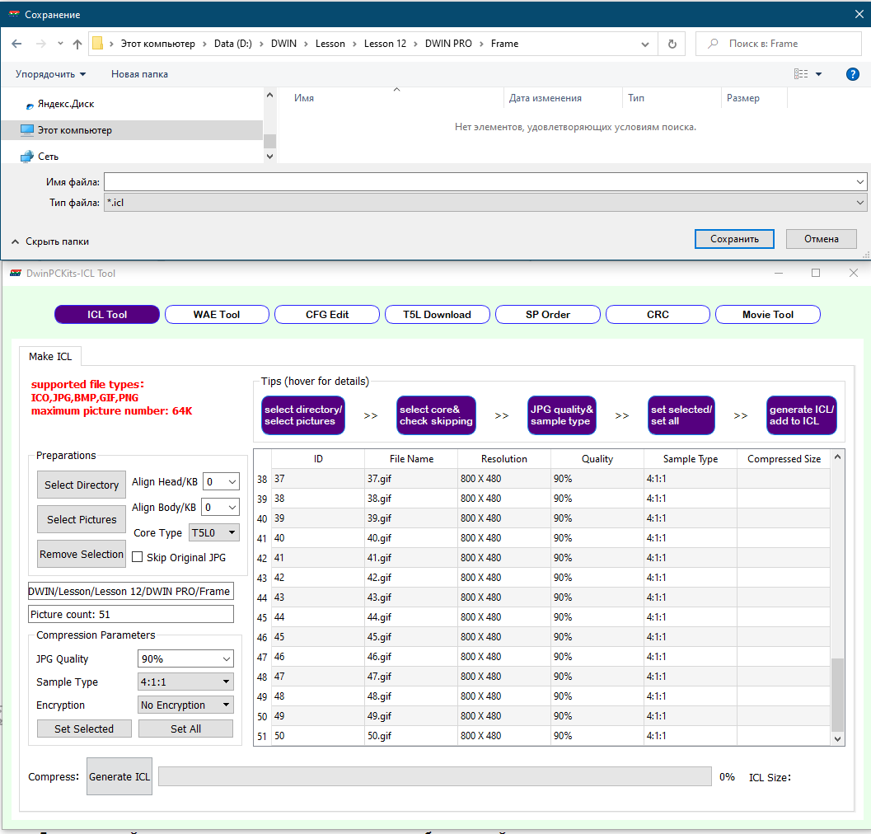The height and width of the screenshot is (834, 871).
Task: Click the generate ICL/add to ICL tip
Action: [x=802, y=415]
